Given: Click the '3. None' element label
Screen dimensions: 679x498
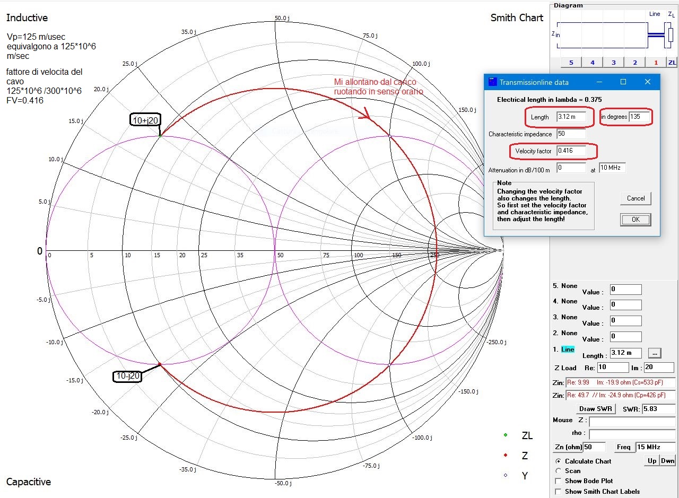Looking at the screenshot, I should (x=565, y=317).
